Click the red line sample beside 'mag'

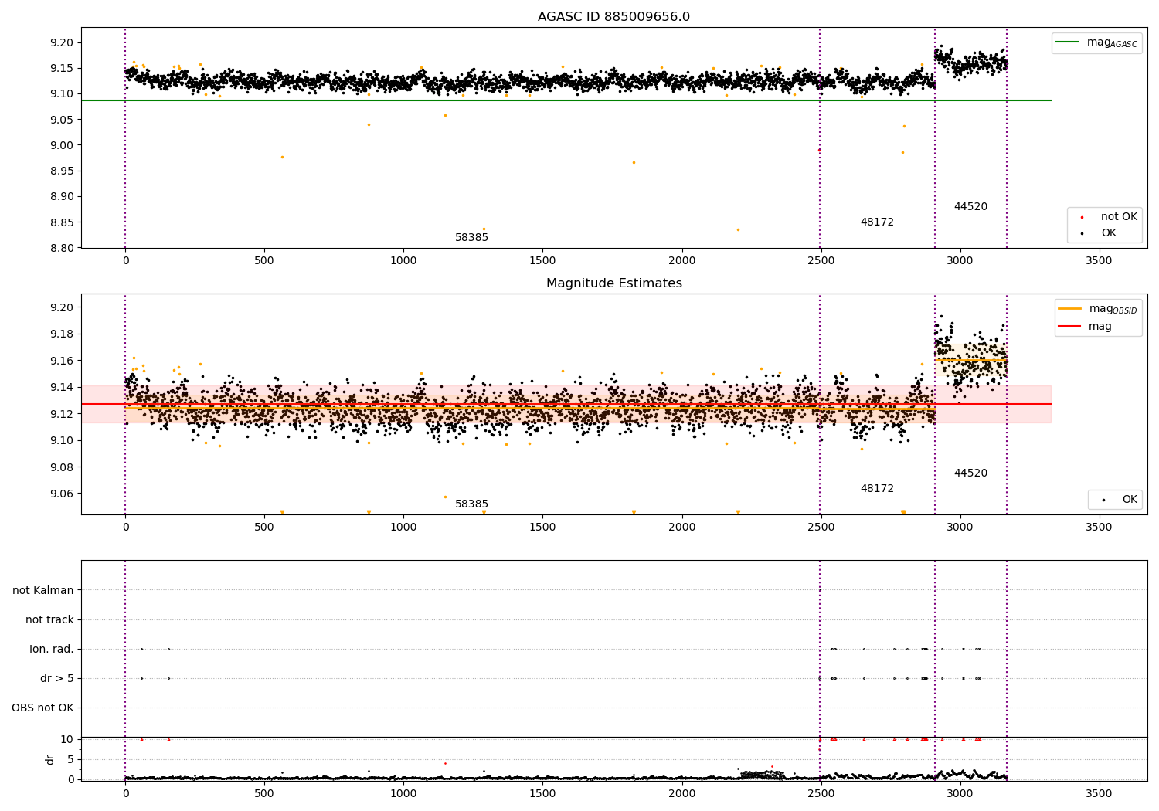[x=1069, y=327]
